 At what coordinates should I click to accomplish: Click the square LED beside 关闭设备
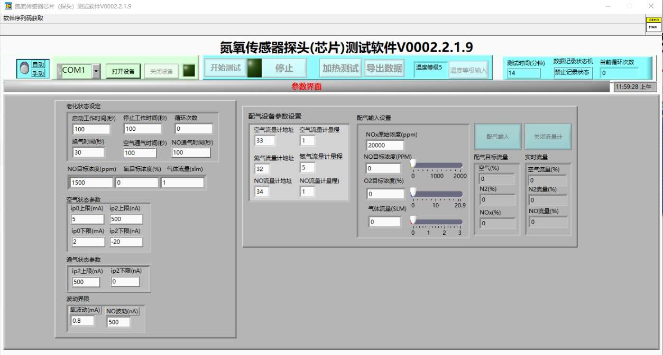pyautogui.click(x=189, y=71)
